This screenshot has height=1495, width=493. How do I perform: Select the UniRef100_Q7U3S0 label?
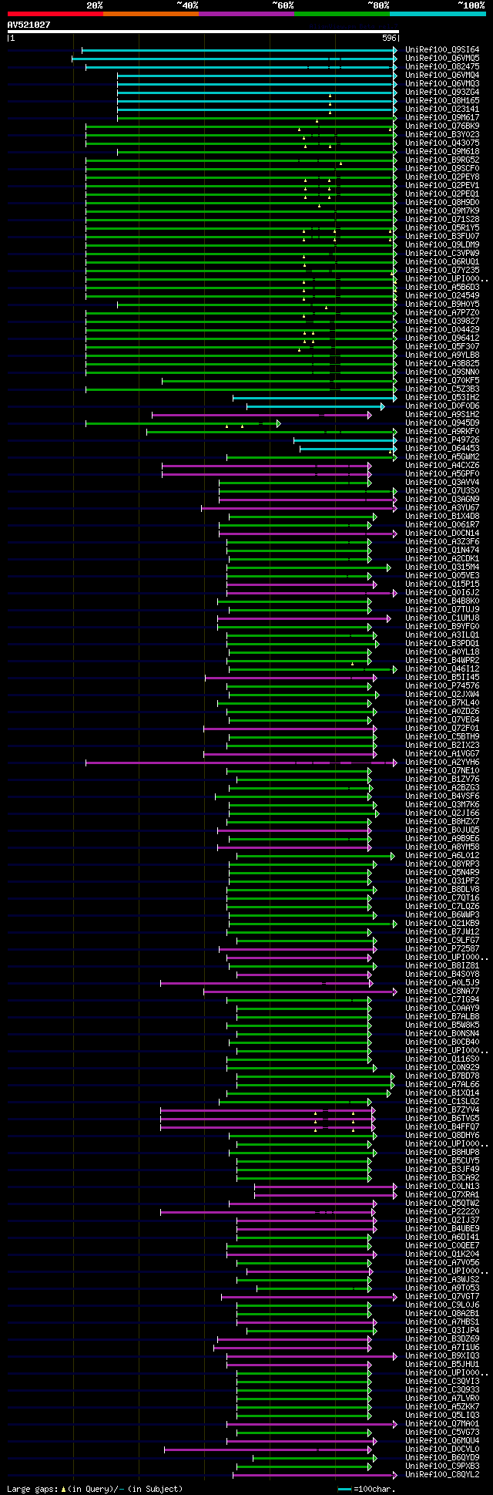[442, 491]
